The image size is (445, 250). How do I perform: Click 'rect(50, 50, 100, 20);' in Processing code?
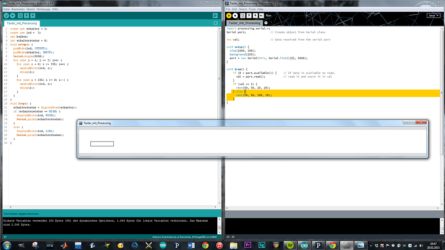(x=254, y=95)
